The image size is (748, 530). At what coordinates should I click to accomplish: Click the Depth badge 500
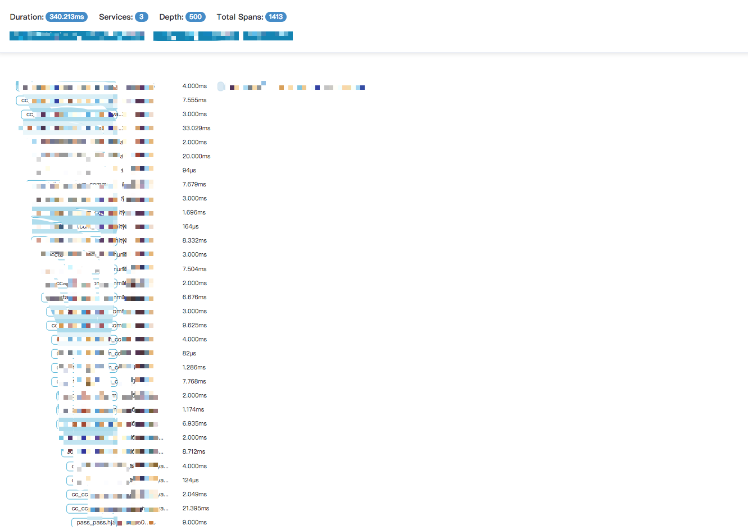[195, 17]
